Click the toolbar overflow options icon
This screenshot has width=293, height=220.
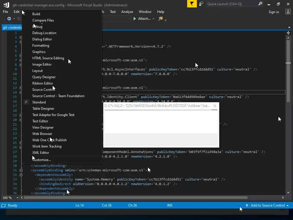coord(166,20)
